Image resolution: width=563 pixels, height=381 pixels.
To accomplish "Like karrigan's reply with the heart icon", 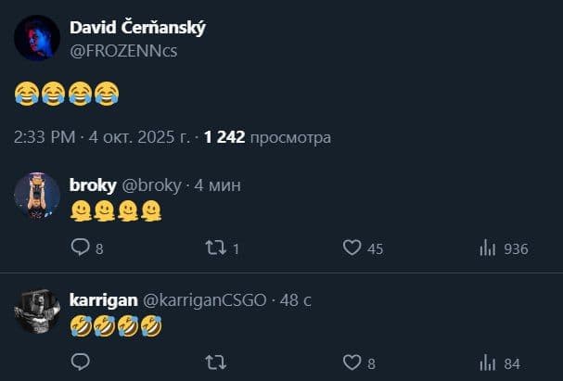I will pyautogui.click(x=352, y=362).
